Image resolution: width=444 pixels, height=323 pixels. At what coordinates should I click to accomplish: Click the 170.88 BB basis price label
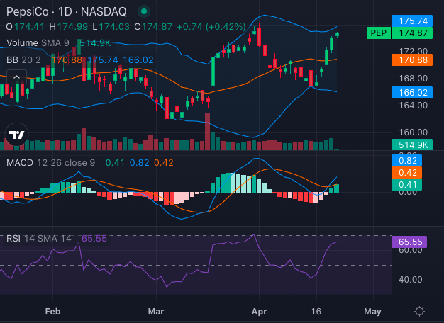pyautogui.click(x=412, y=60)
